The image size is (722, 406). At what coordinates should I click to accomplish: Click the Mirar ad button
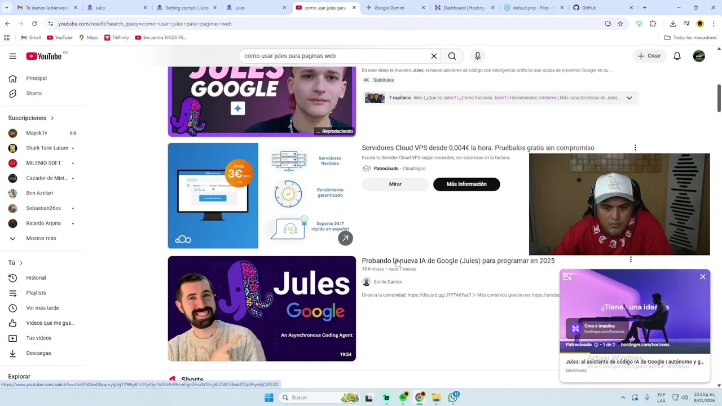click(395, 184)
